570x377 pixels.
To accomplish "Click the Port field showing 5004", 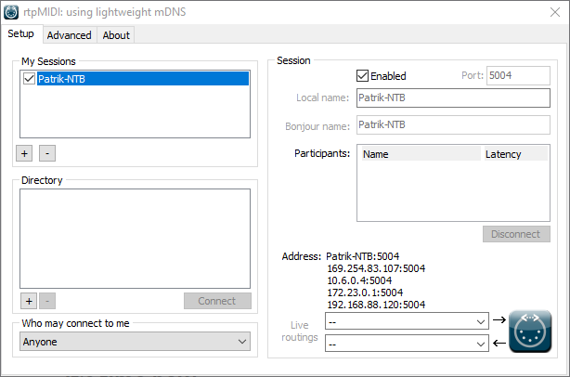I will tap(518, 75).
